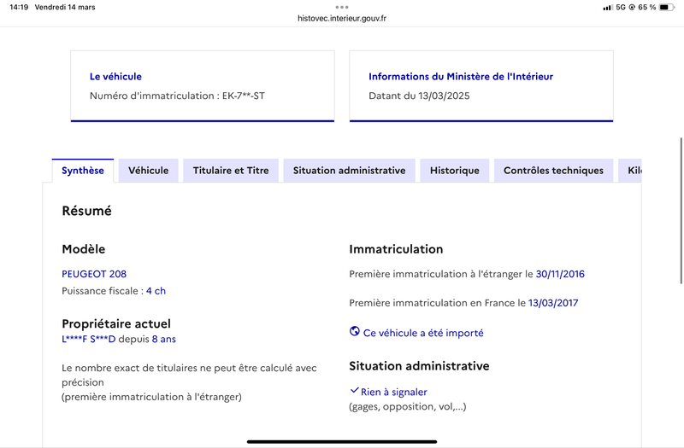This screenshot has width=684, height=448.
Task: Click the Rien à signaler status
Action: (394, 392)
